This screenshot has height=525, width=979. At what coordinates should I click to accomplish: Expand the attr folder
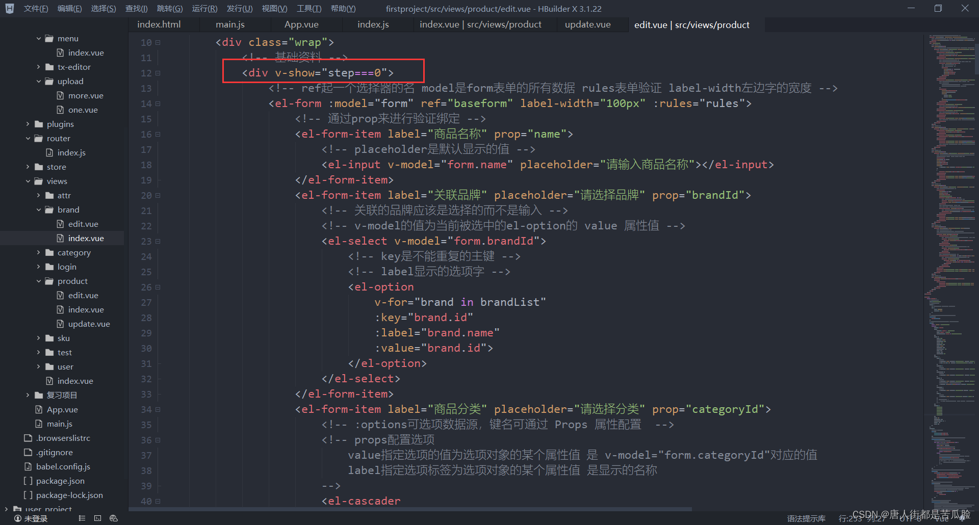(39, 195)
